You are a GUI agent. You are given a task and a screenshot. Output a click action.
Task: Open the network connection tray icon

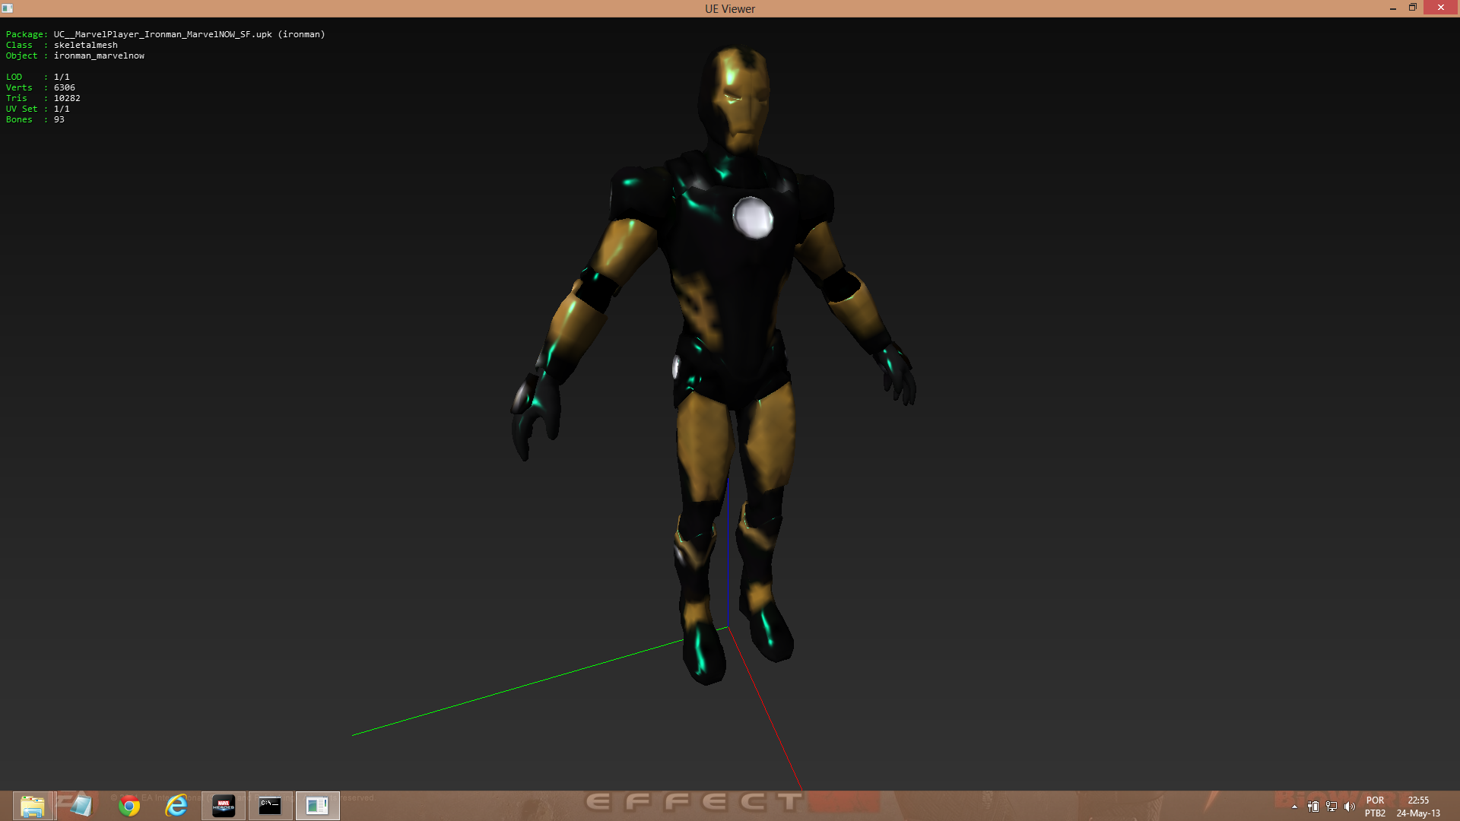(1331, 807)
